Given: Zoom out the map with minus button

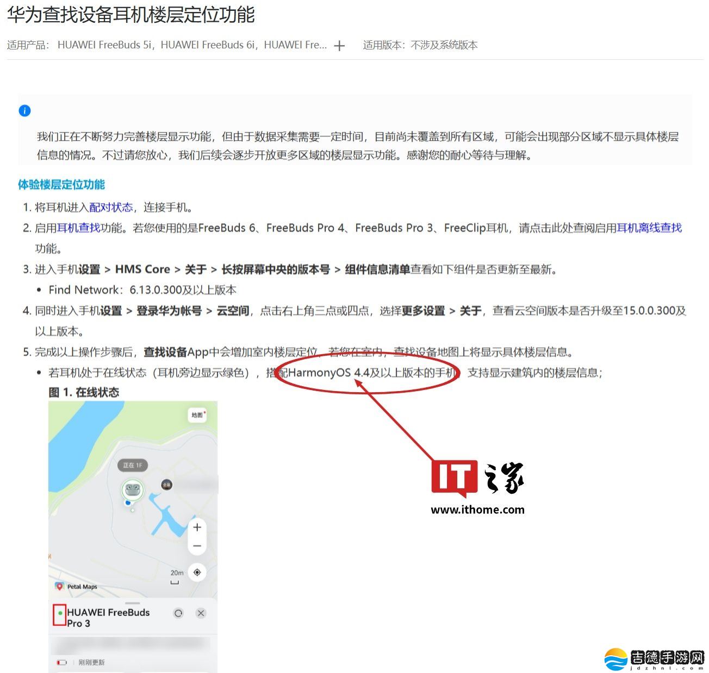Looking at the screenshot, I should pyautogui.click(x=197, y=546).
